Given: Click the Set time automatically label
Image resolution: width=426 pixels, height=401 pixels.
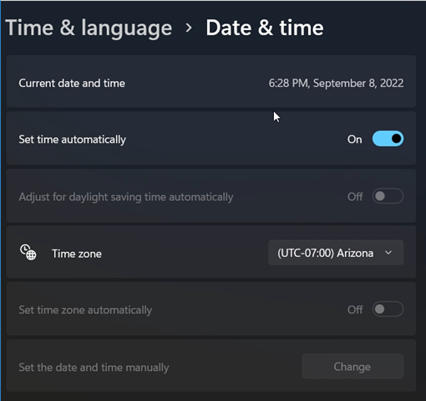Looking at the screenshot, I should point(72,139).
